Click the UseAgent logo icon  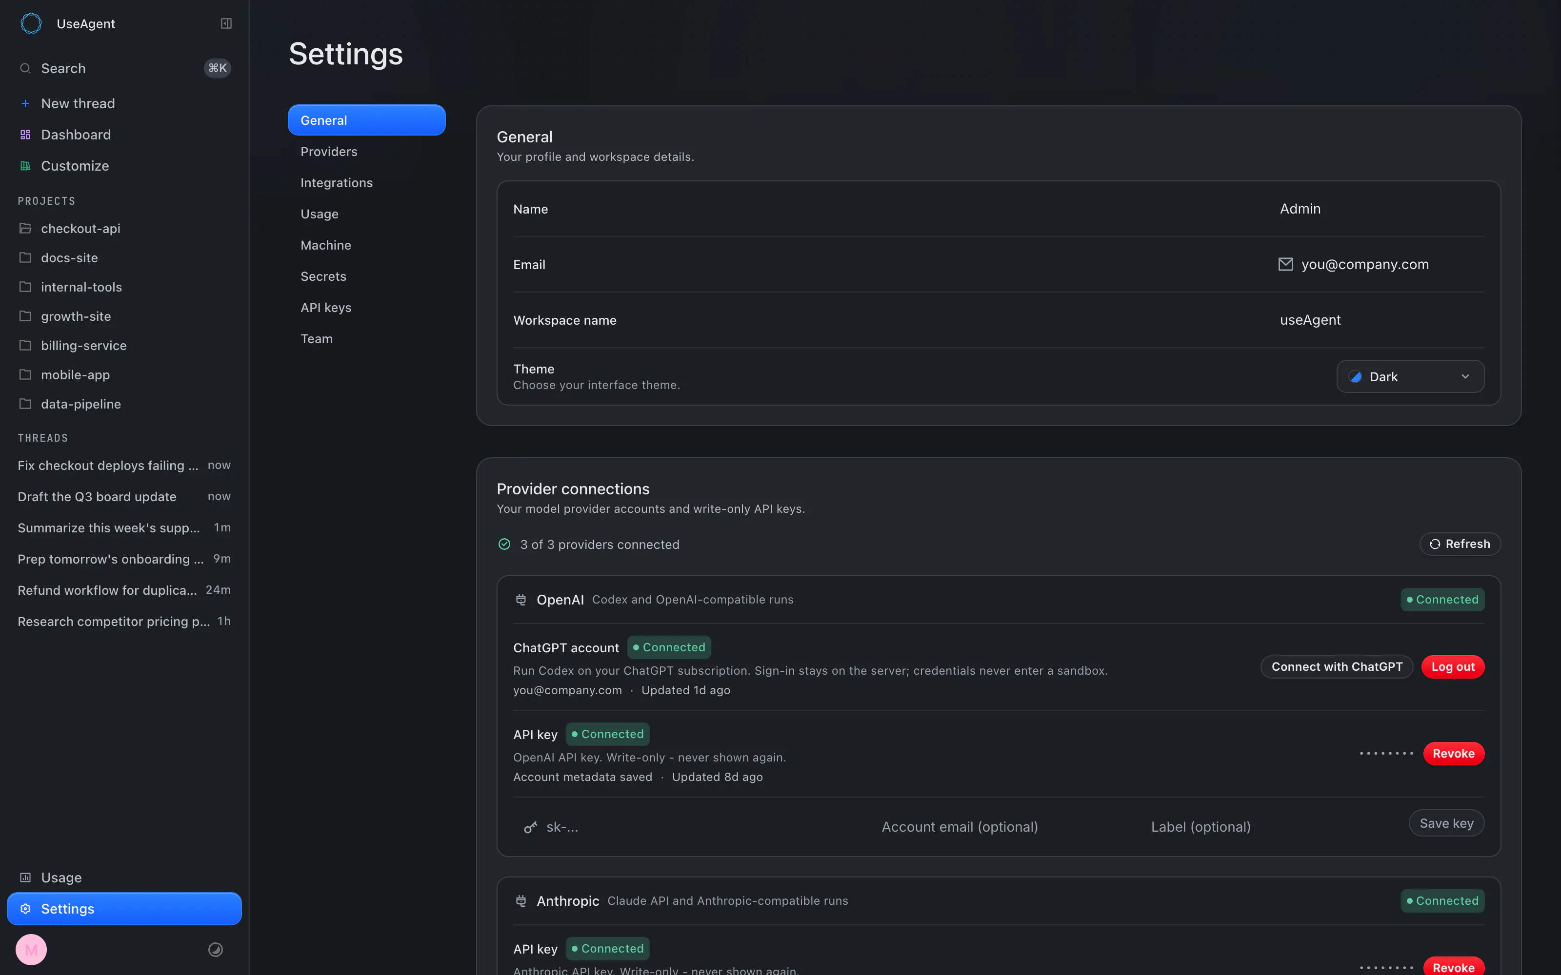31,24
